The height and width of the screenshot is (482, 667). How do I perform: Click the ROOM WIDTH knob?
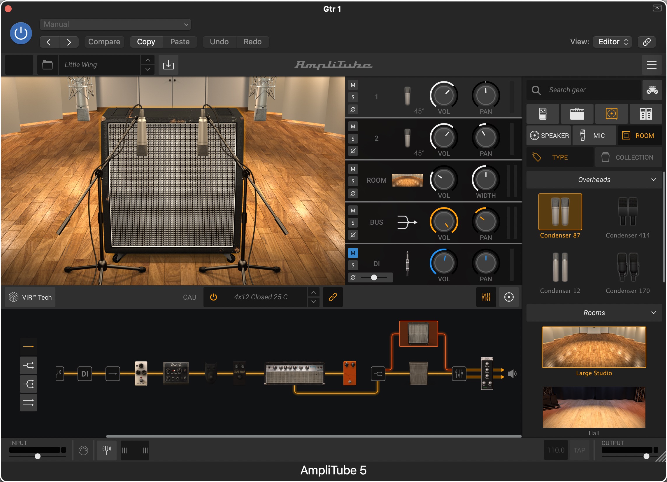(x=486, y=179)
